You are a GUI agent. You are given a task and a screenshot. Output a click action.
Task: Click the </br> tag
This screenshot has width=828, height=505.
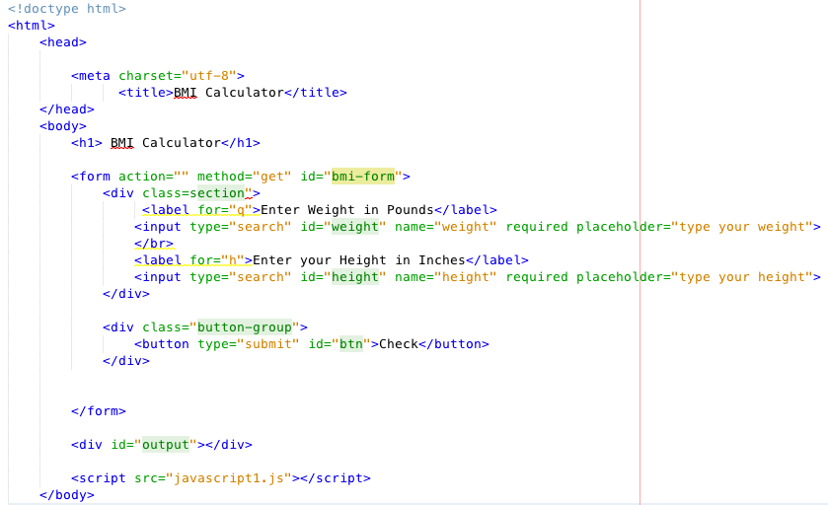pos(154,244)
